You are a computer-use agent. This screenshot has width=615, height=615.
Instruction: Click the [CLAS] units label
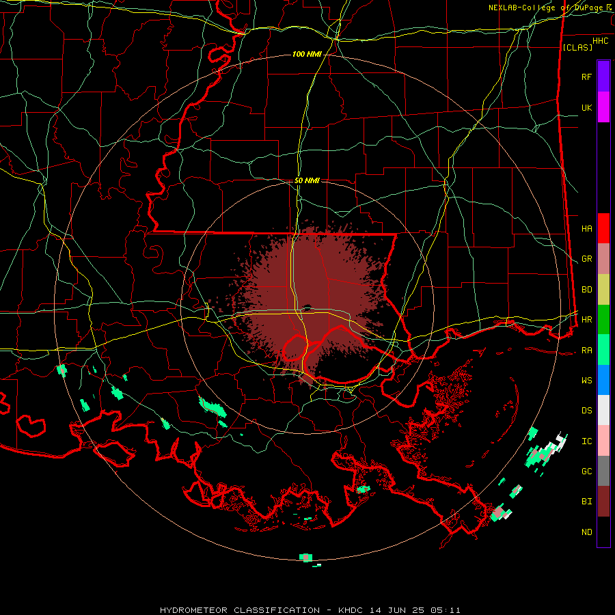(577, 47)
